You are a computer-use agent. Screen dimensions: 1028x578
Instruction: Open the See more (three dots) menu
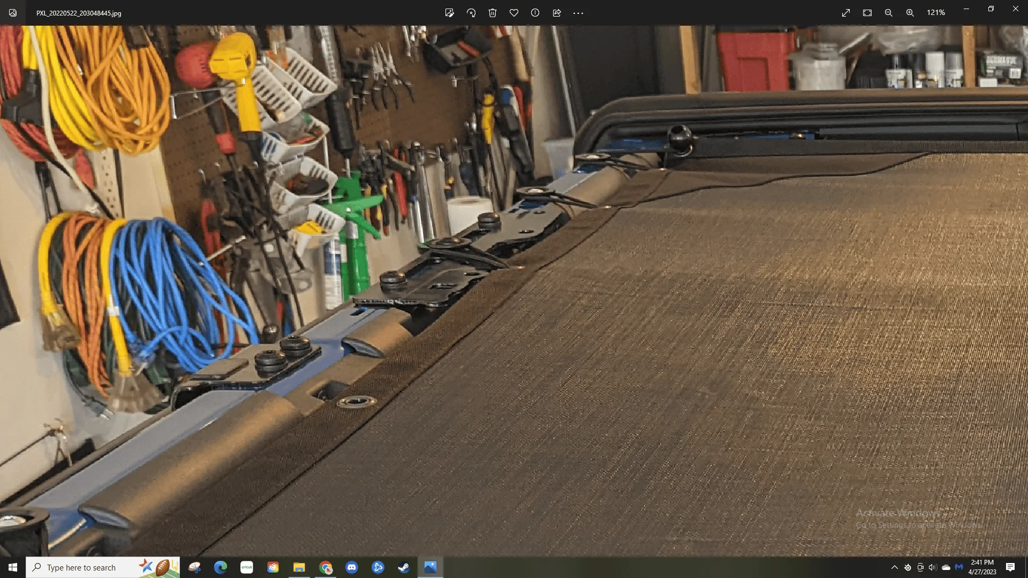[578, 13]
